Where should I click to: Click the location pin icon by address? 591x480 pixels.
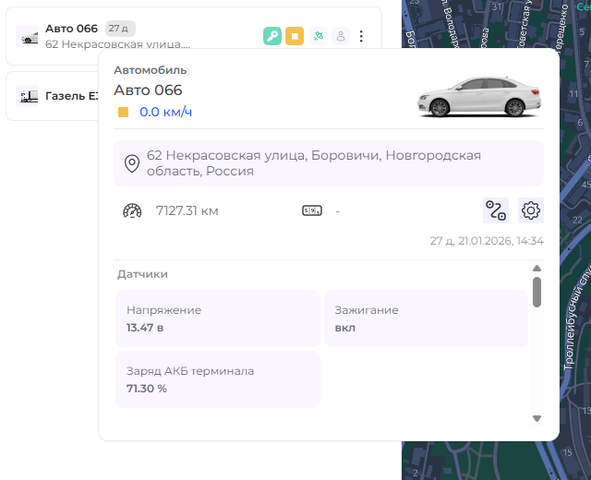click(x=132, y=163)
